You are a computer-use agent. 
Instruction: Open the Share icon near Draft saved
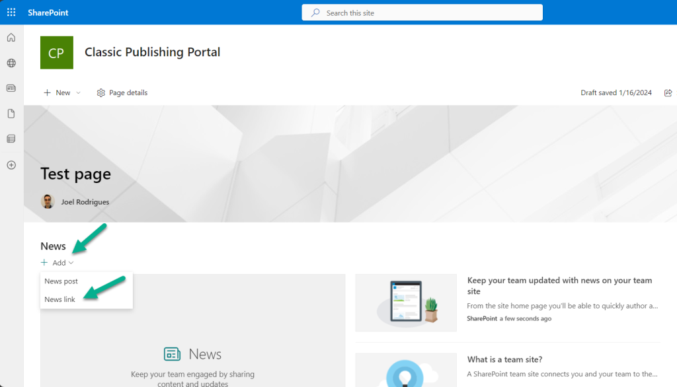click(668, 92)
